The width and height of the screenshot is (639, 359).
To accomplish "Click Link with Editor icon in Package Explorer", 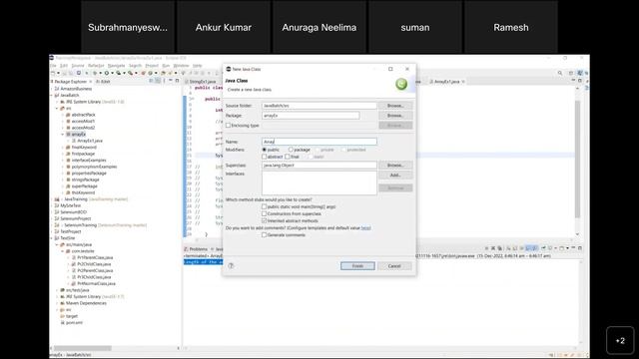I will click(158, 81).
